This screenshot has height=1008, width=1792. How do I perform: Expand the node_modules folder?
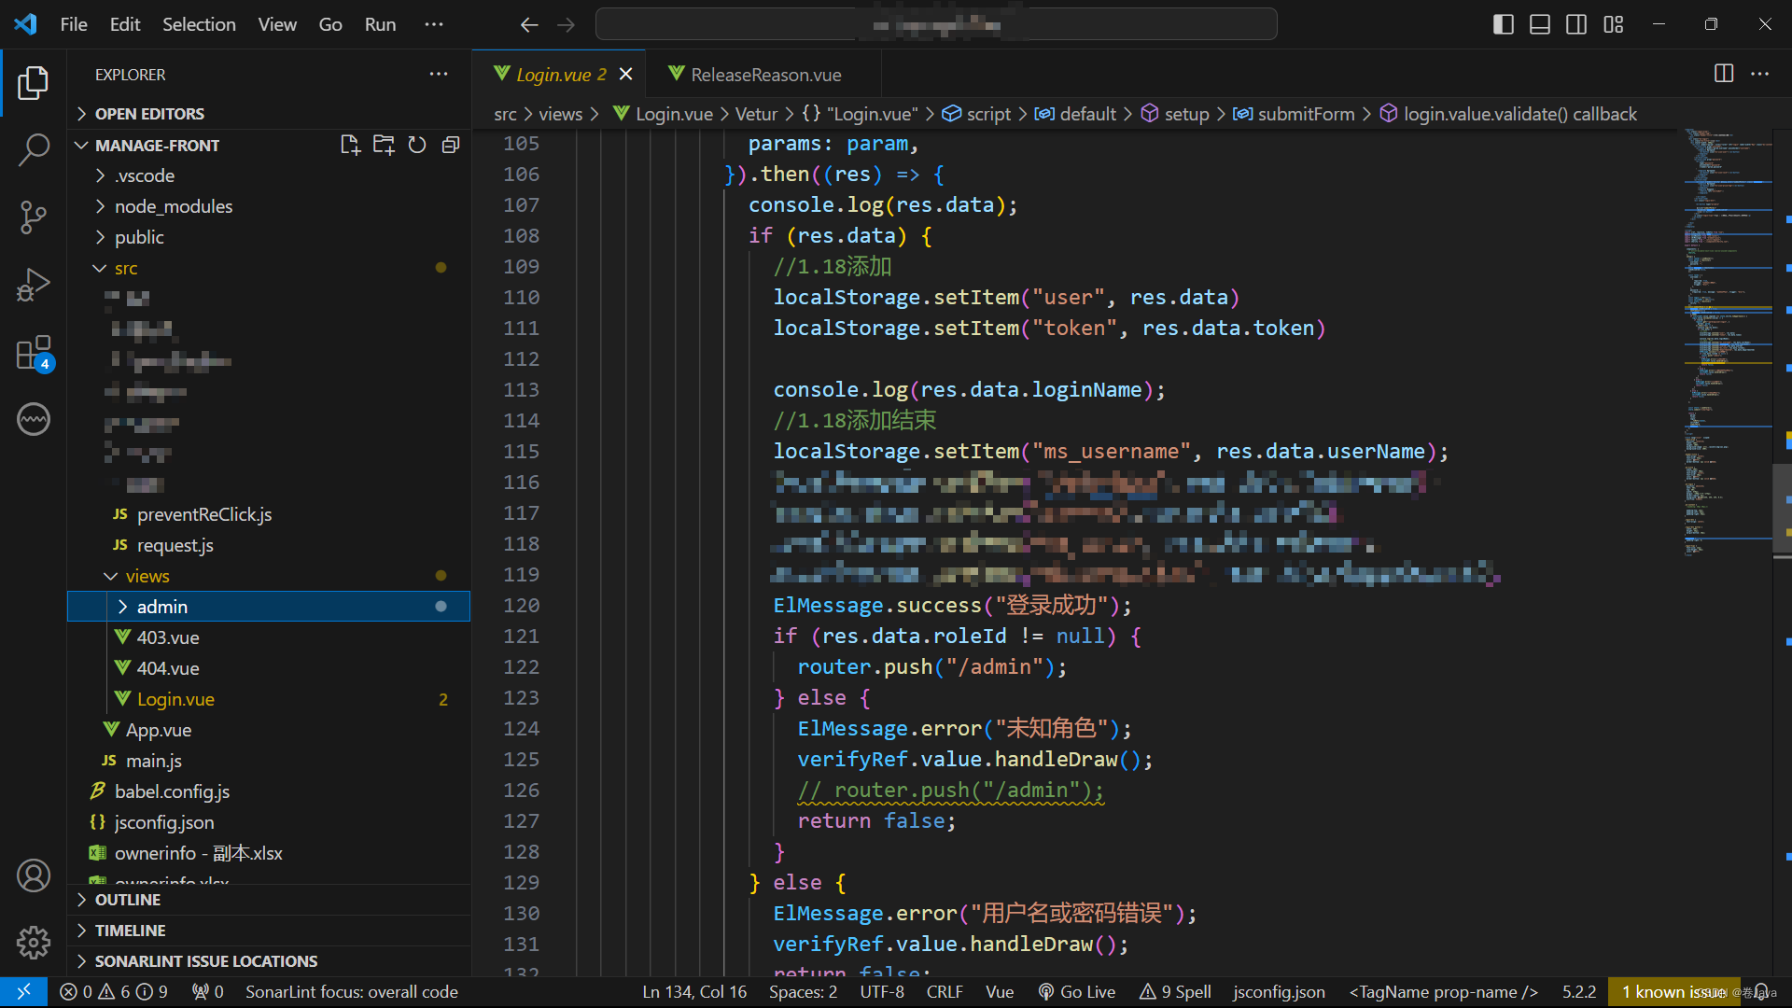[174, 206]
